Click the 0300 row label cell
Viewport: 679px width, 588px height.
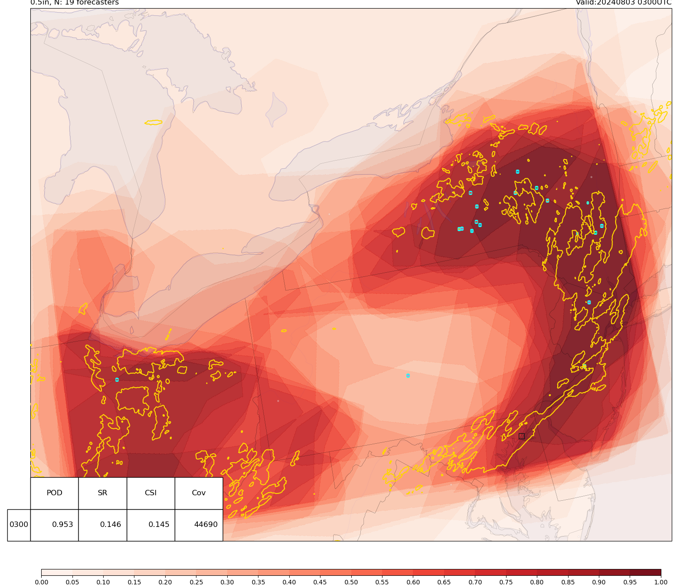point(19,525)
